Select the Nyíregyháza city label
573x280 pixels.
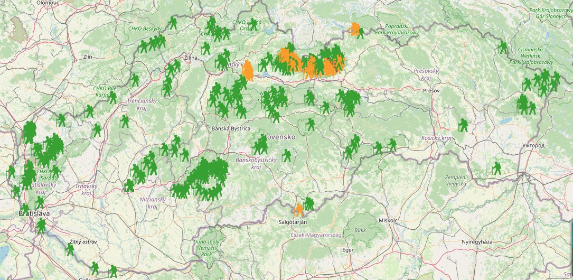476,241
